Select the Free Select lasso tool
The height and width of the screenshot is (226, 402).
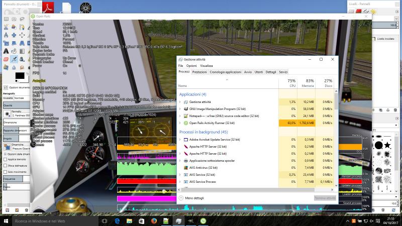[x=22, y=19]
